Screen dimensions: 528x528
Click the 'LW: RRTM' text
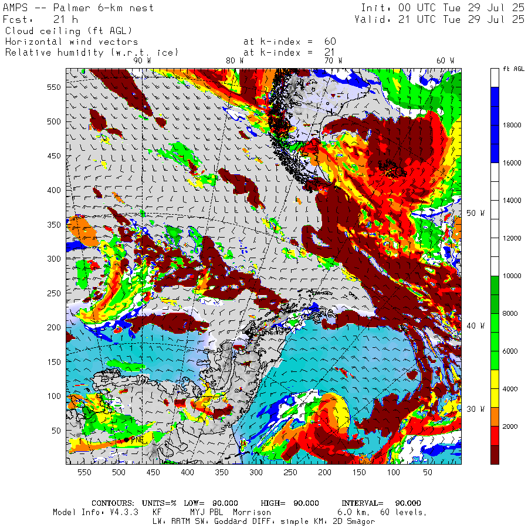(172, 522)
